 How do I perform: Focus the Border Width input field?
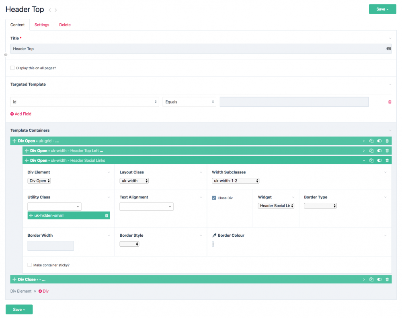click(51, 246)
